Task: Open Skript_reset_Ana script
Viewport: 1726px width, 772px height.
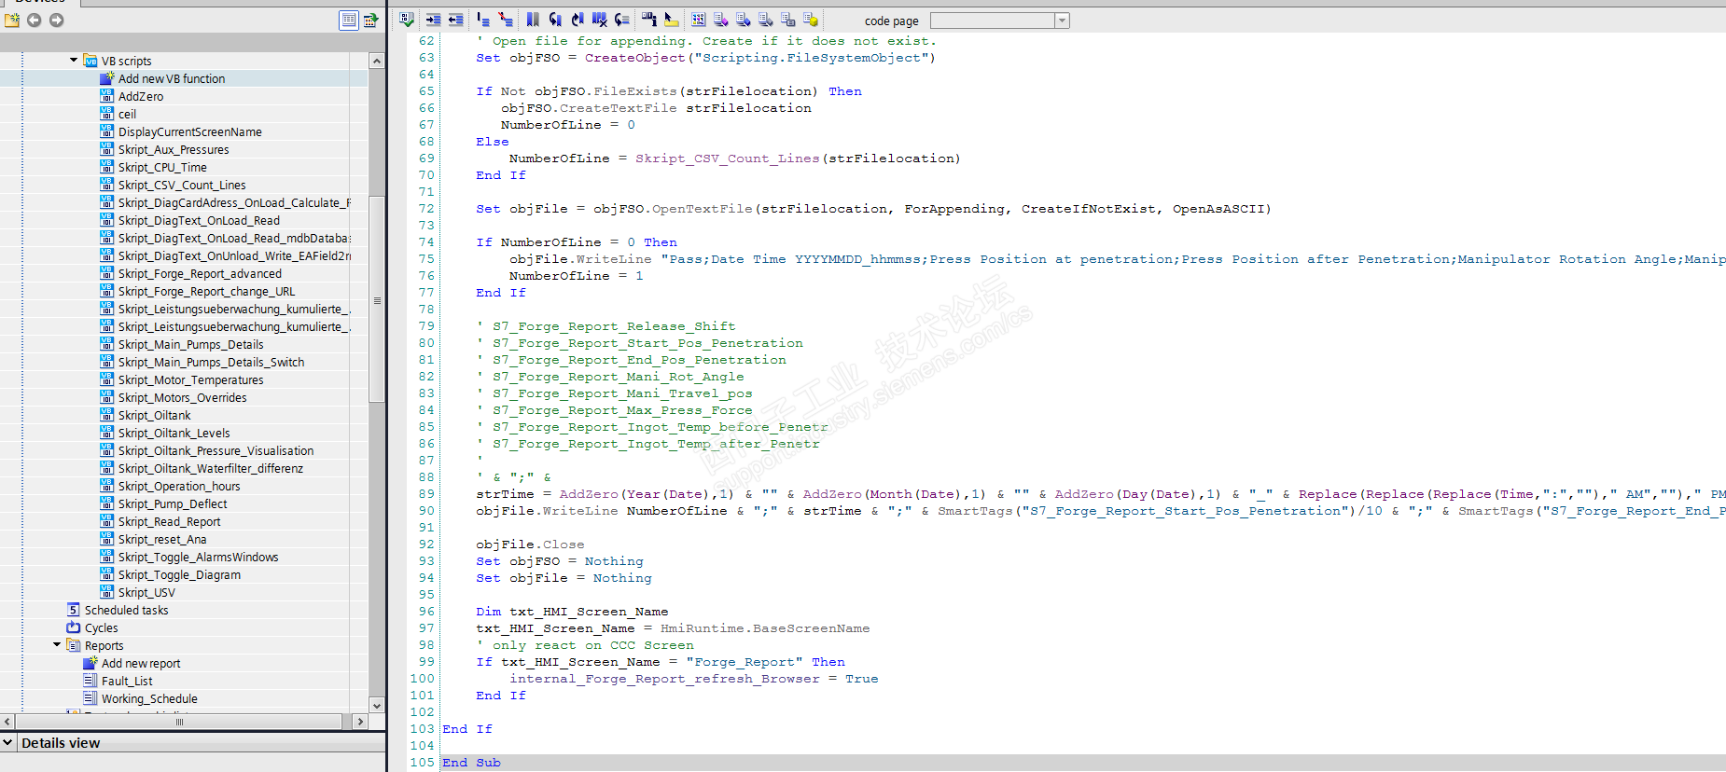Action: (162, 540)
